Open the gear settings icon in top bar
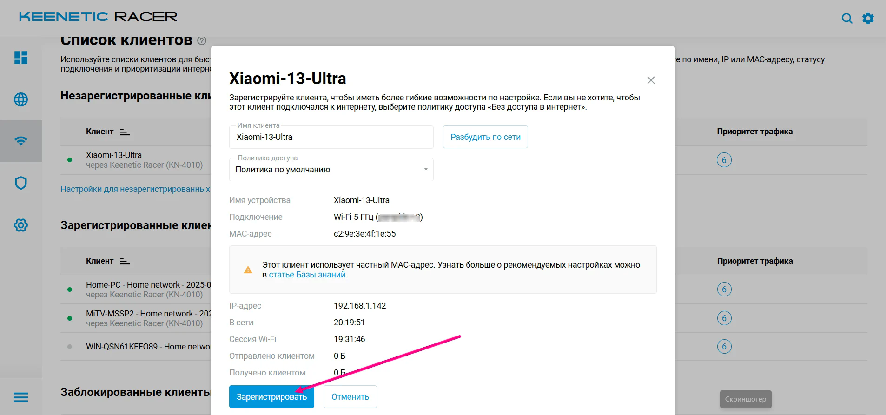The width and height of the screenshot is (886, 415). coord(868,18)
